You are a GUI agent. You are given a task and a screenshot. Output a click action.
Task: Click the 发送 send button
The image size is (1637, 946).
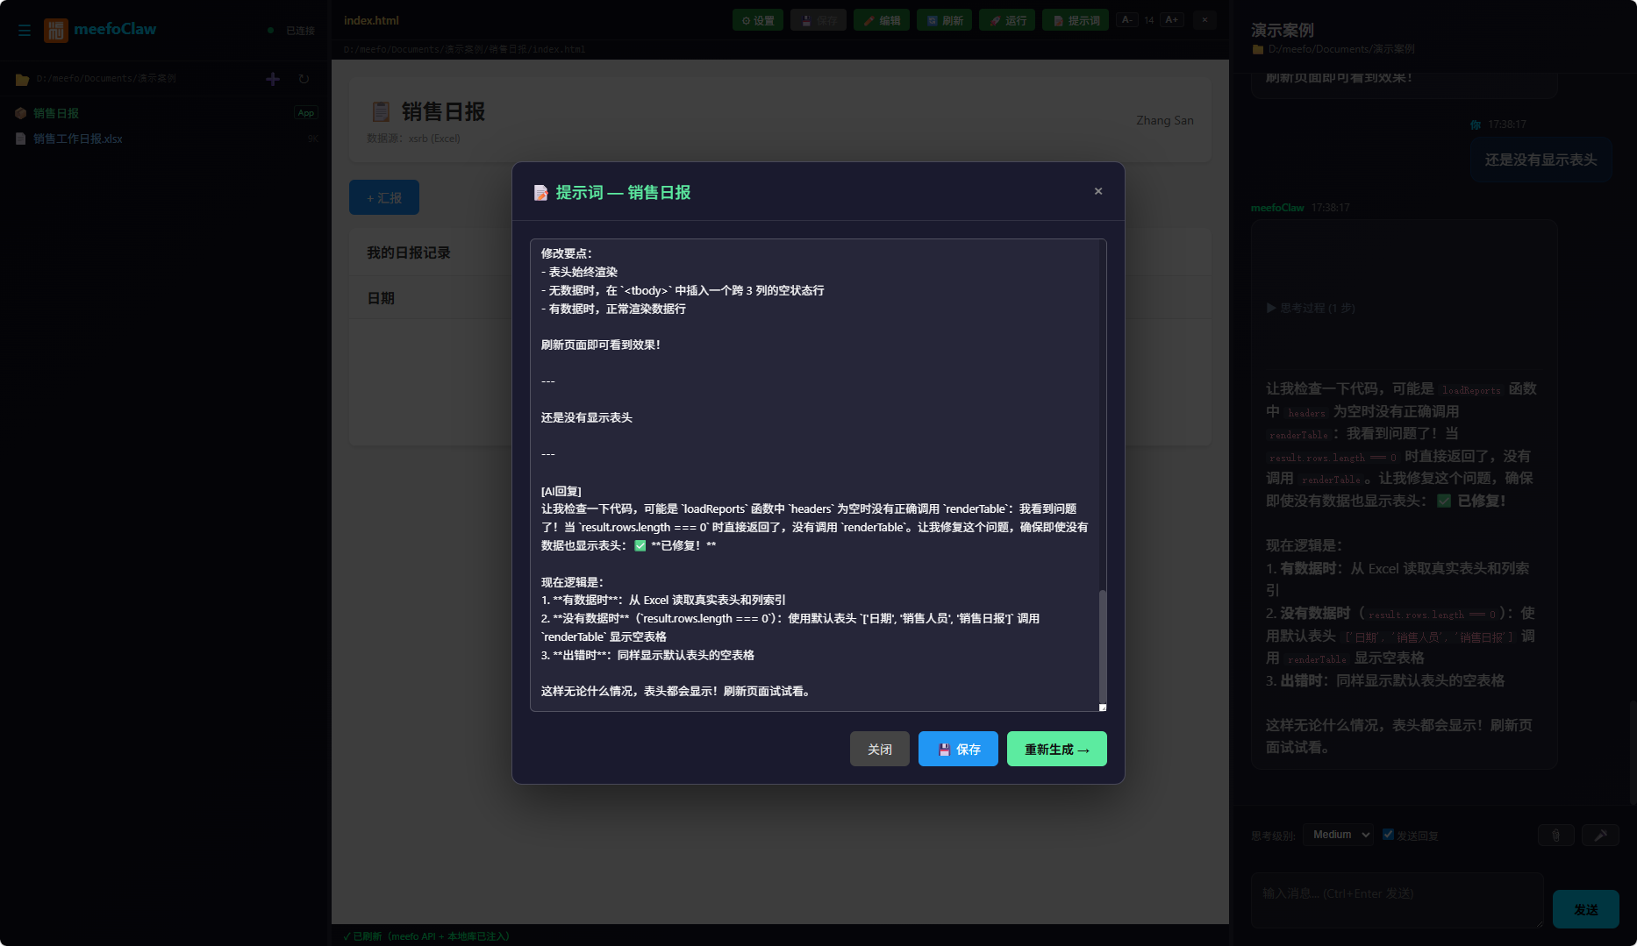coord(1586,909)
